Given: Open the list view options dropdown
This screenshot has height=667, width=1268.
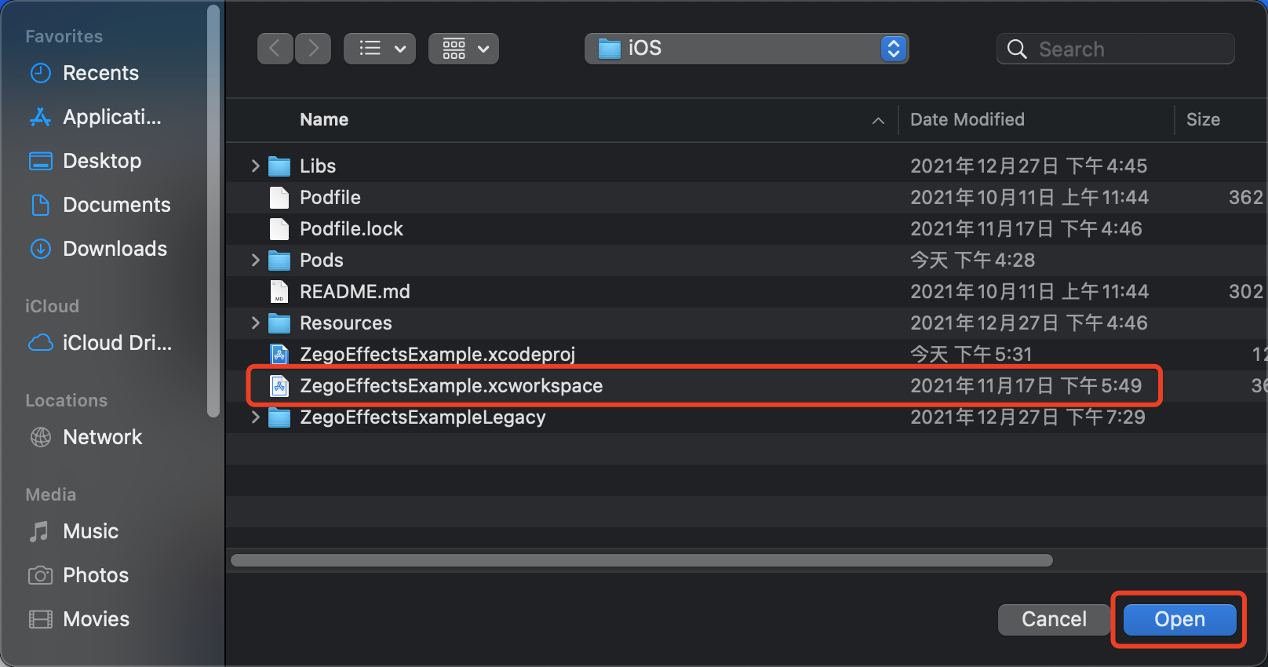Looking at the screenshot, I should [380, 49].
